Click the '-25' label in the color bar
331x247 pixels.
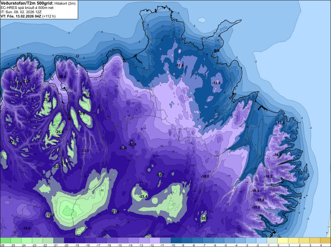pos(13,245)
